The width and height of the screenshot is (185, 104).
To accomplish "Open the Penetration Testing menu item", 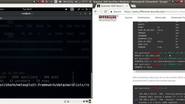I will click(178, 18).
